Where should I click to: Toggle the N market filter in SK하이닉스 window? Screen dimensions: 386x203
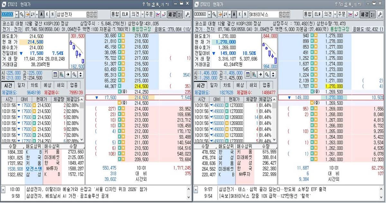tap(245, 15)
